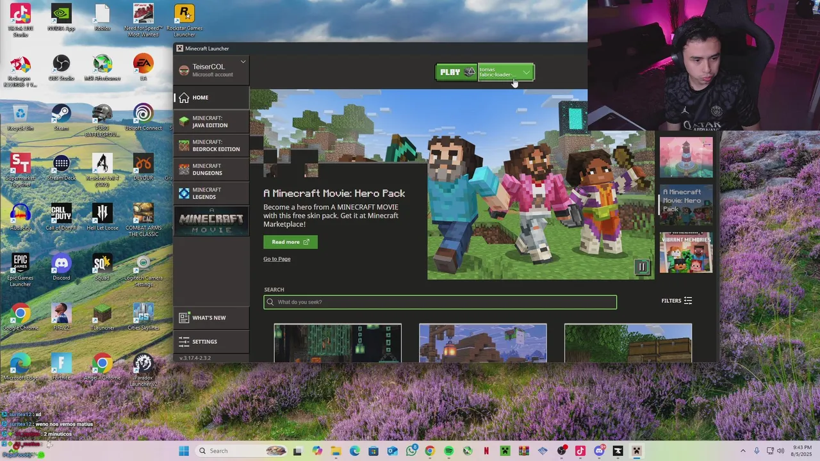Expand the TeiserCOL account menu
This screenshot has width=820, height=461.
(x=211, y=70)
